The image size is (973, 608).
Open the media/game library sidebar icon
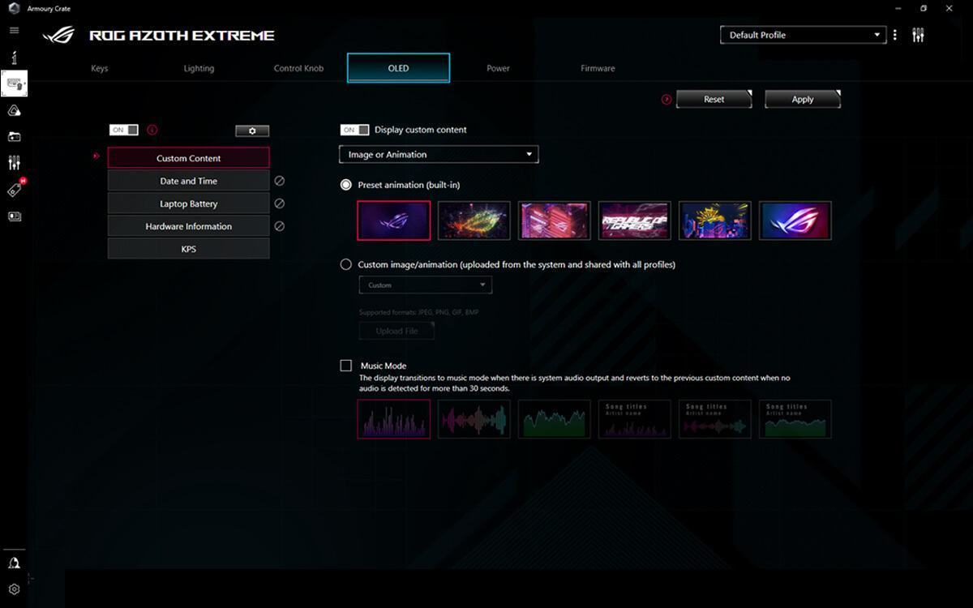coord(14,136)
